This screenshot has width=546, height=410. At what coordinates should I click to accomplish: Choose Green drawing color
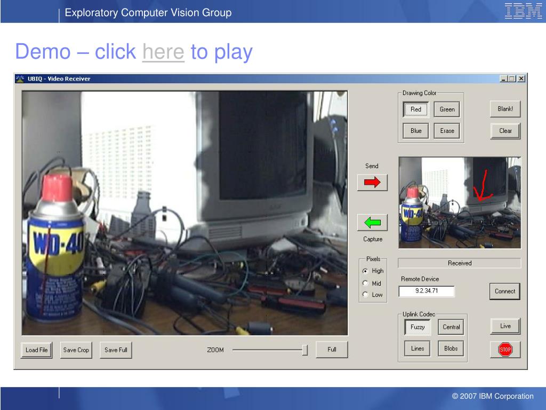(447, 109)
